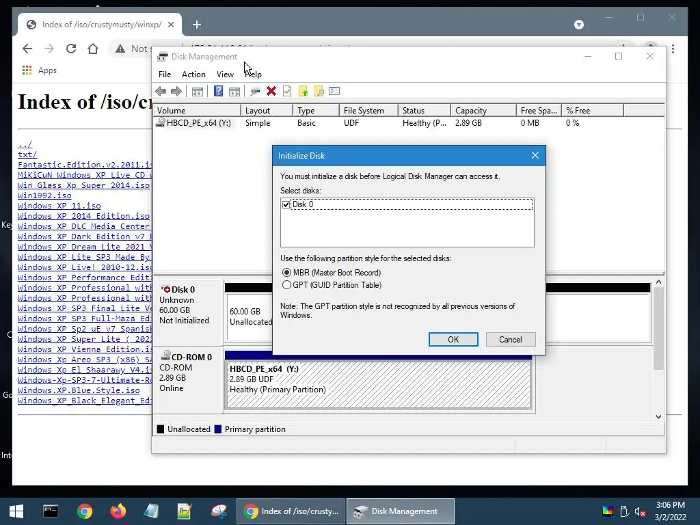Click the muted volume tray icon
This screenshot has width=700, height=525.
(x=640, y=511)
